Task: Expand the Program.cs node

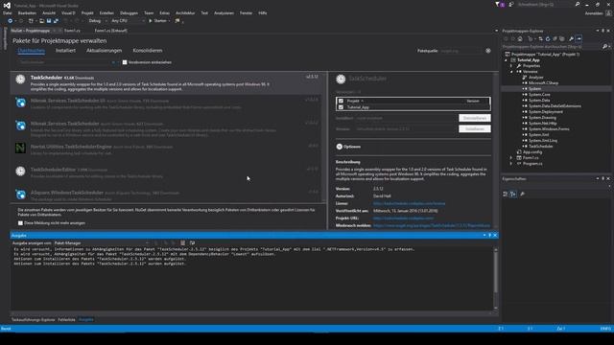Action: pos(511,164)
